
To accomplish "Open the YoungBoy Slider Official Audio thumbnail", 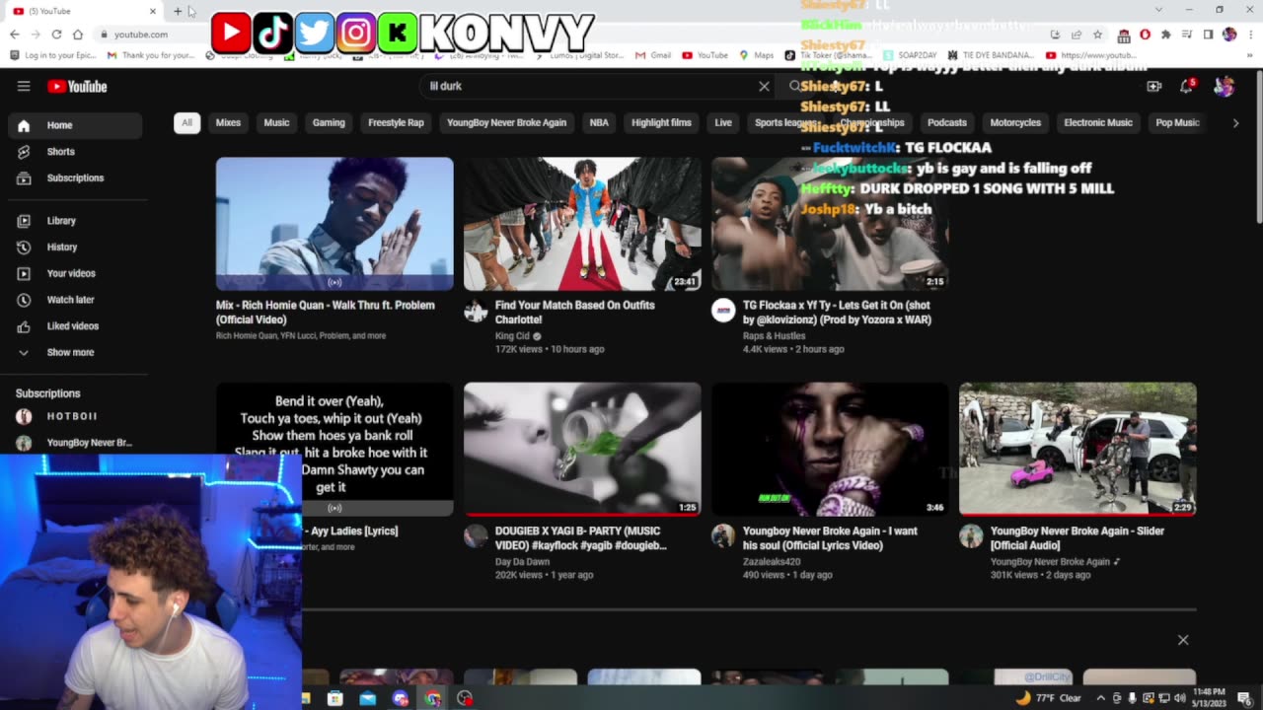I will (1077, 449).
